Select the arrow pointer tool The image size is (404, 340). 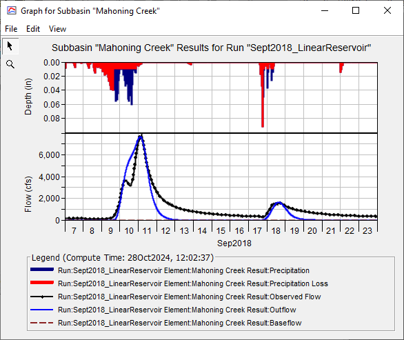10,46
